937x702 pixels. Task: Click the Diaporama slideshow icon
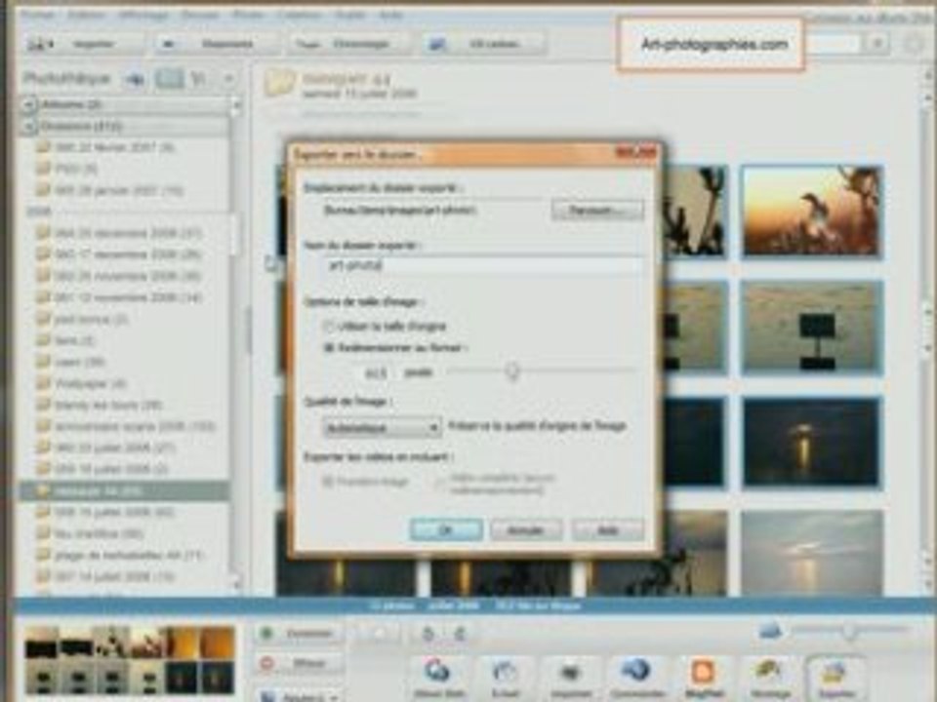[169, 44]
